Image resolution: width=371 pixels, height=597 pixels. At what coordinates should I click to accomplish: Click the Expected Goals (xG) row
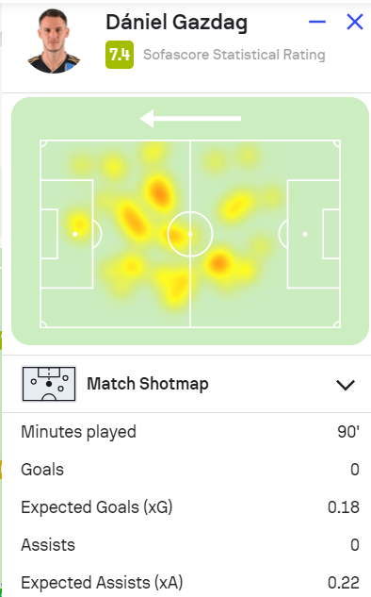(190, 507)
